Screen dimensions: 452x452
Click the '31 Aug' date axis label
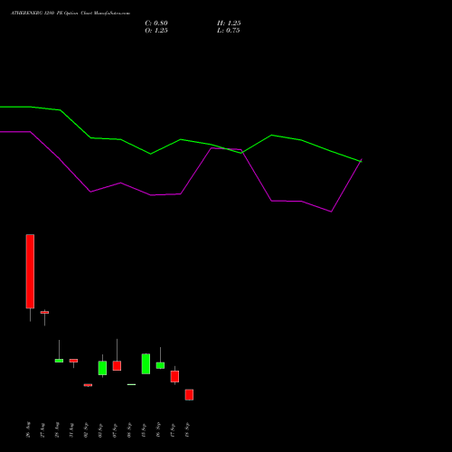[71, 429]
